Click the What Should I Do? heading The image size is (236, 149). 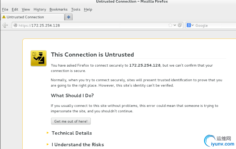pyautogui.click(x=72, y=96)
